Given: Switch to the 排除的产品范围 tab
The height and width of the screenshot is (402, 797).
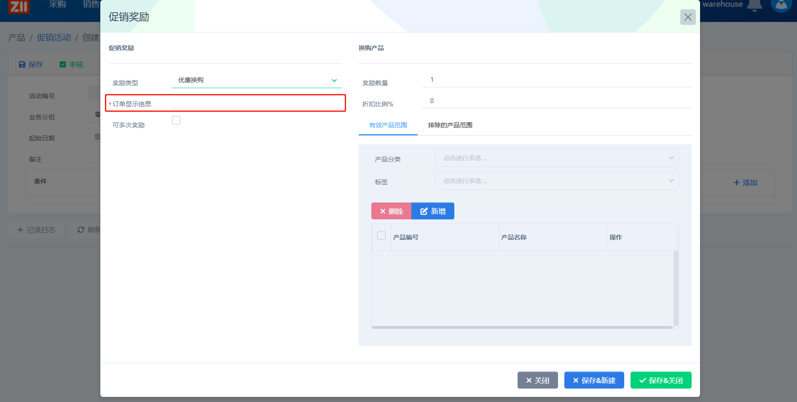Looking at the screenshot, I should tap(450, 125).
